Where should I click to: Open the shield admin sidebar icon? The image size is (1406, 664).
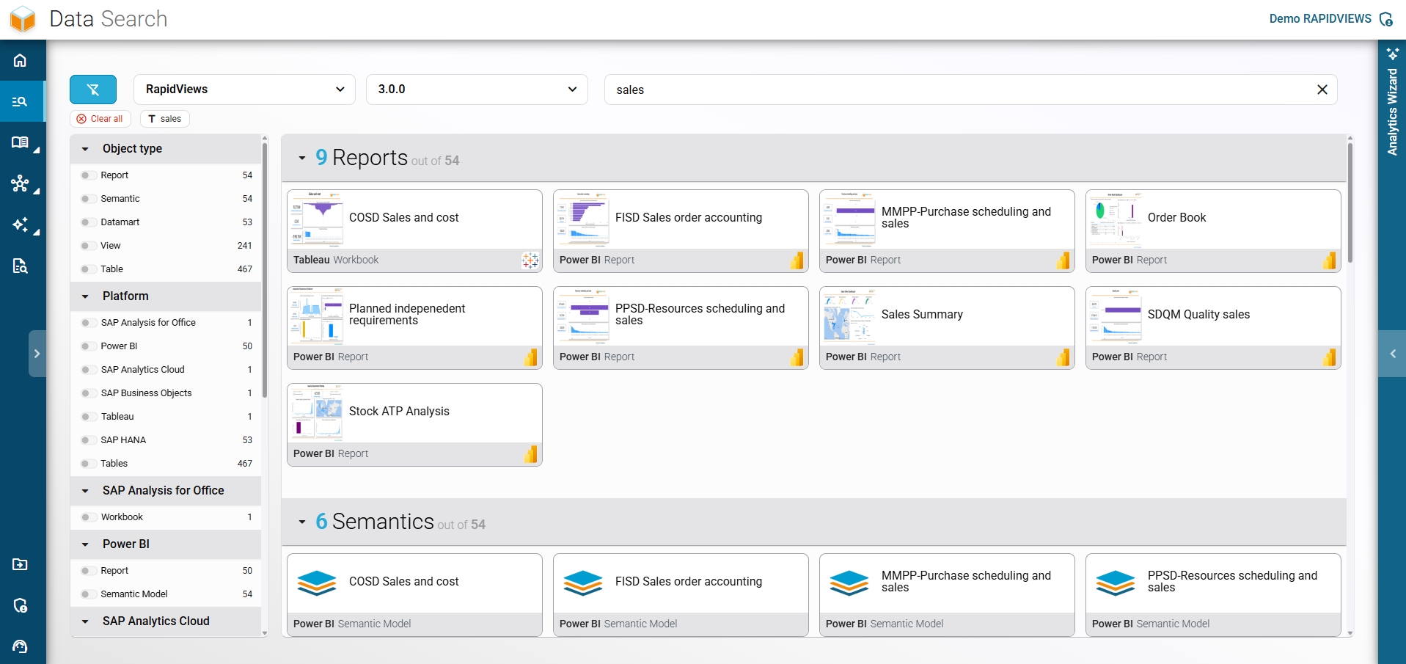point(20,605)
